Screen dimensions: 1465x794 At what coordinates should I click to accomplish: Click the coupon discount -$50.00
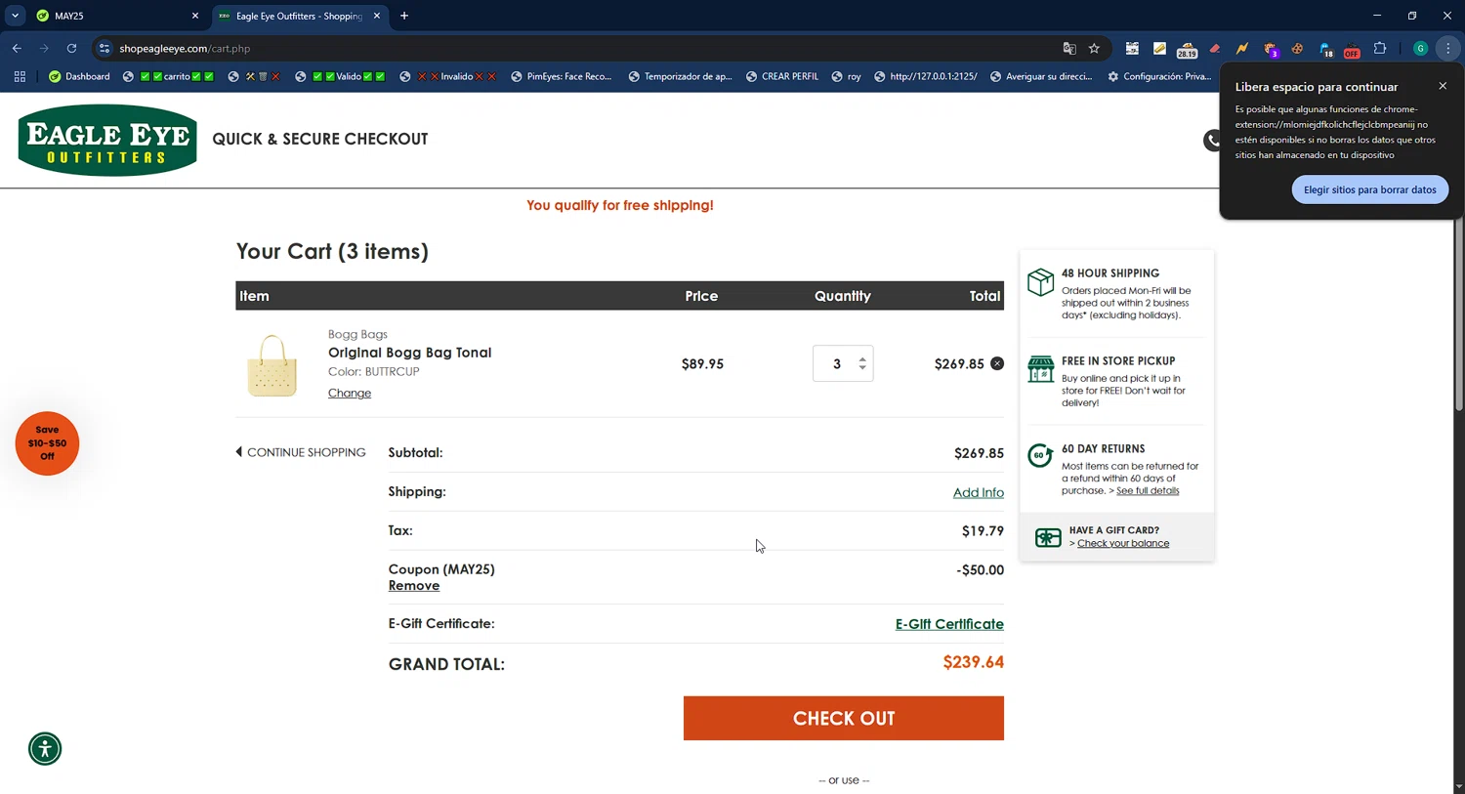980,569
